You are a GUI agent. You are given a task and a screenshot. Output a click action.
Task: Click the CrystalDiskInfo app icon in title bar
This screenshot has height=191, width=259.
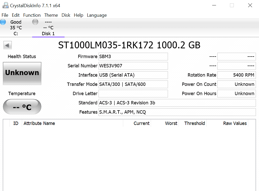pyautogui.click(x=6, y=5)
